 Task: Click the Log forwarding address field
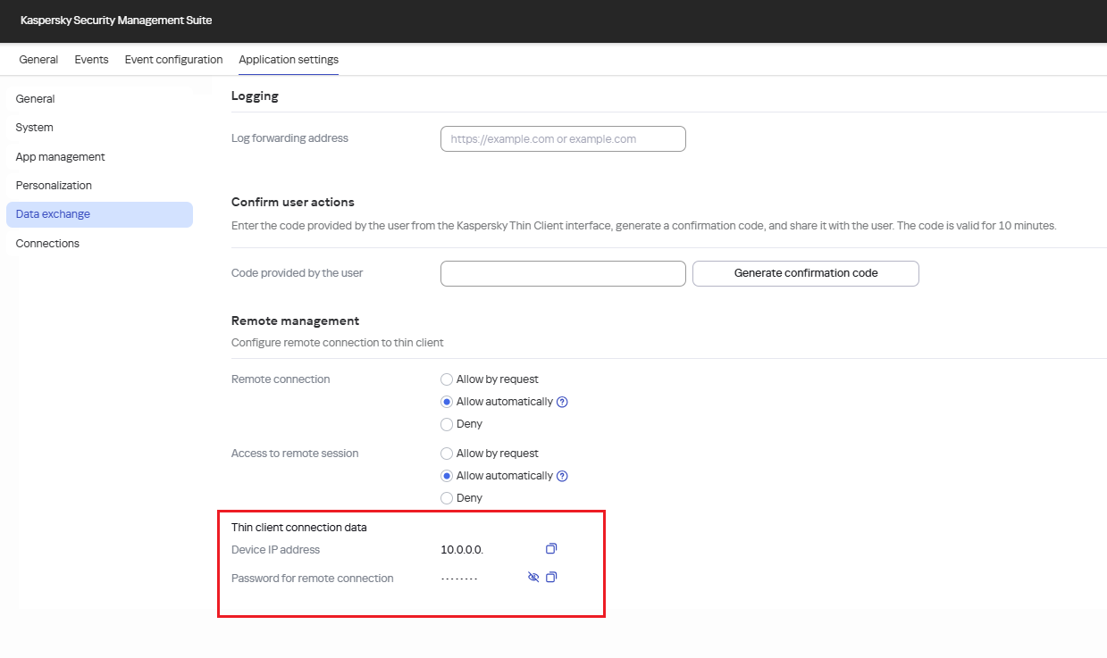(x=562, y=138)
